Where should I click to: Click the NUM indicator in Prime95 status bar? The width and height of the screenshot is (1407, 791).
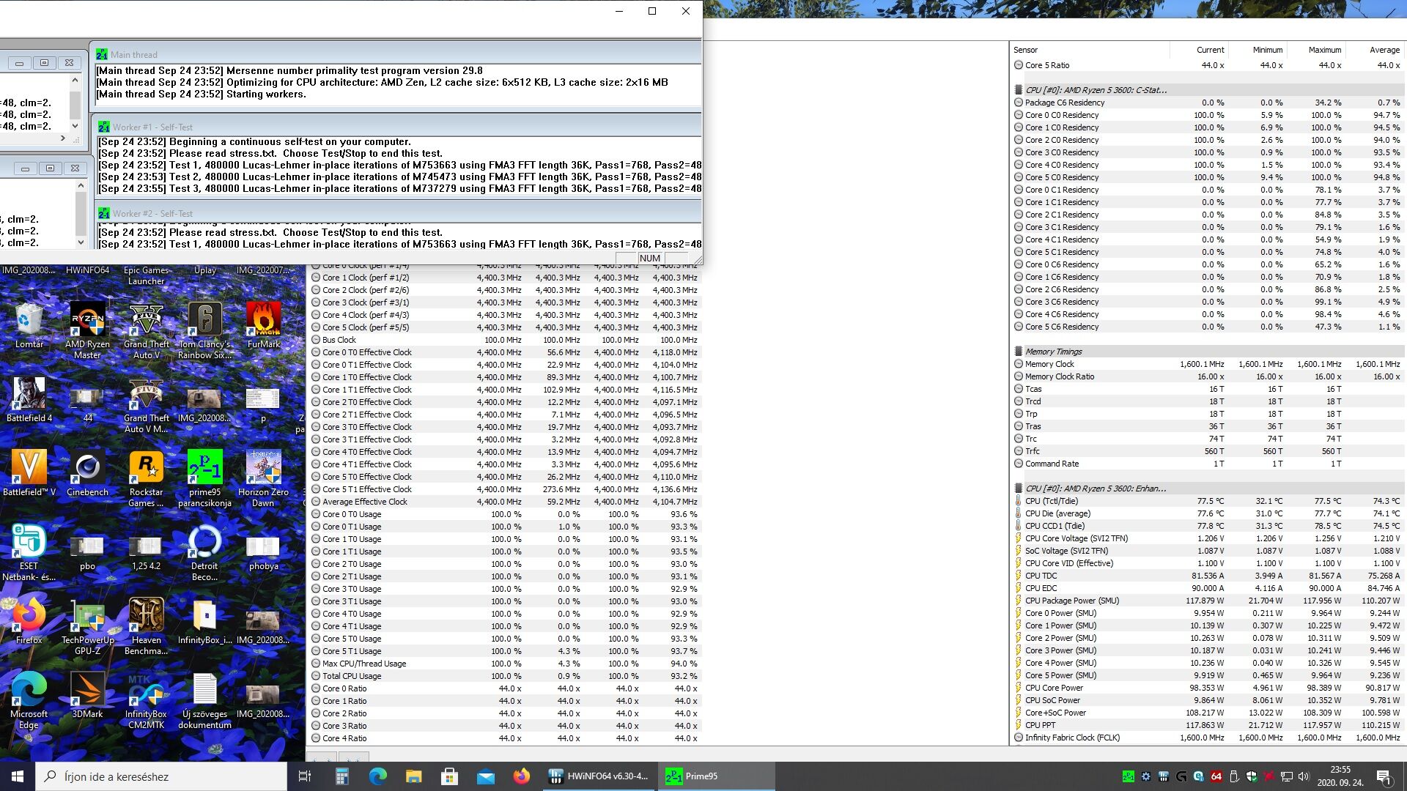[x=649, y=258]
